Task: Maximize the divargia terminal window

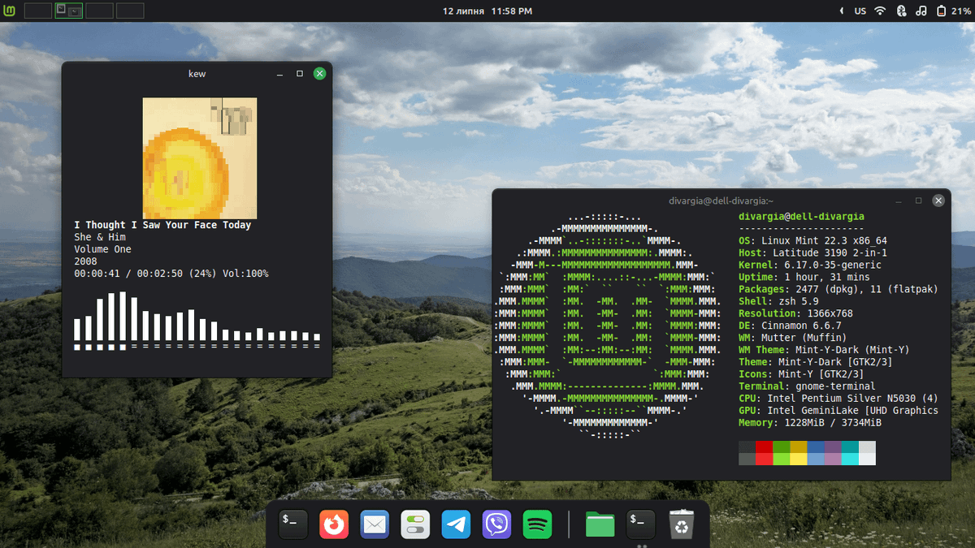Action: point(919,200)
